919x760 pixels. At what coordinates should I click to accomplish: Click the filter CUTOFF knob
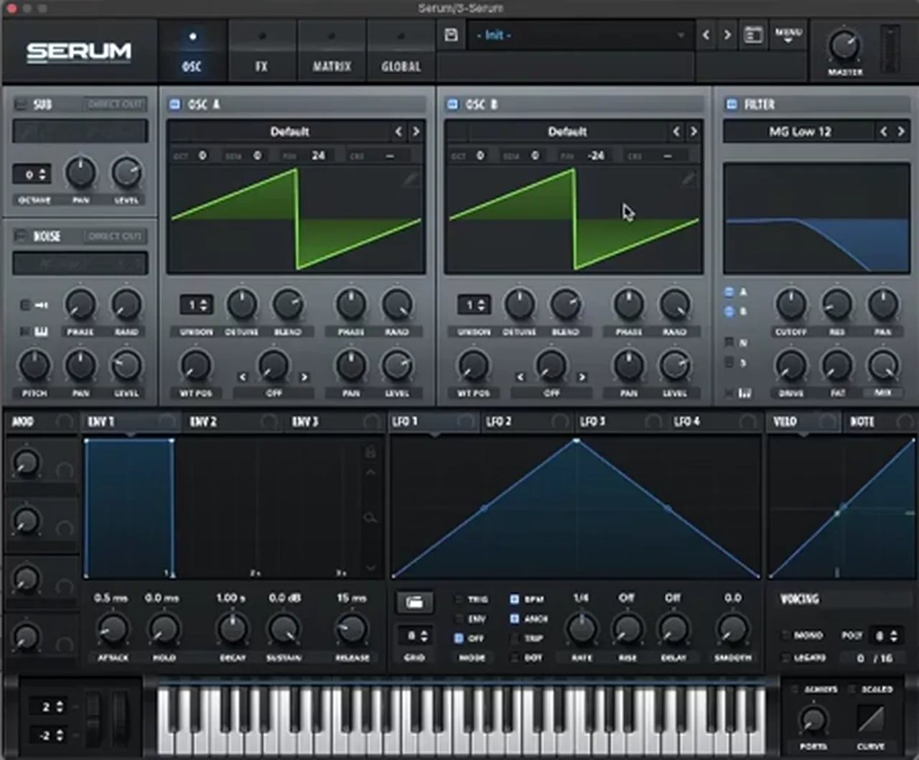(790, 305)
